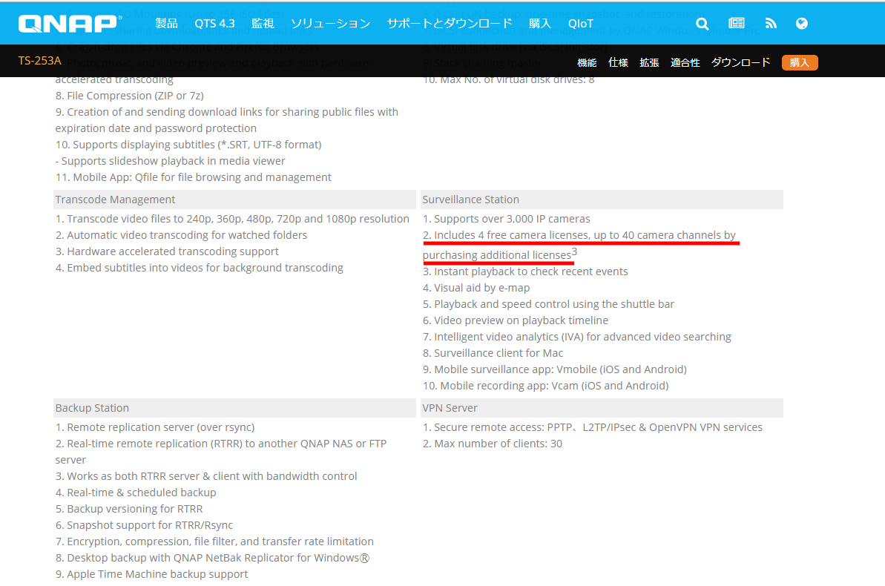Click 'Encryption, compression, file filter' line

214,542
